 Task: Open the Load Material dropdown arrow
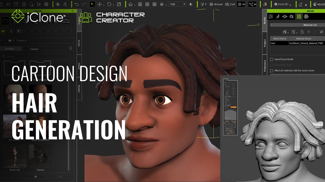click(288, 33)
